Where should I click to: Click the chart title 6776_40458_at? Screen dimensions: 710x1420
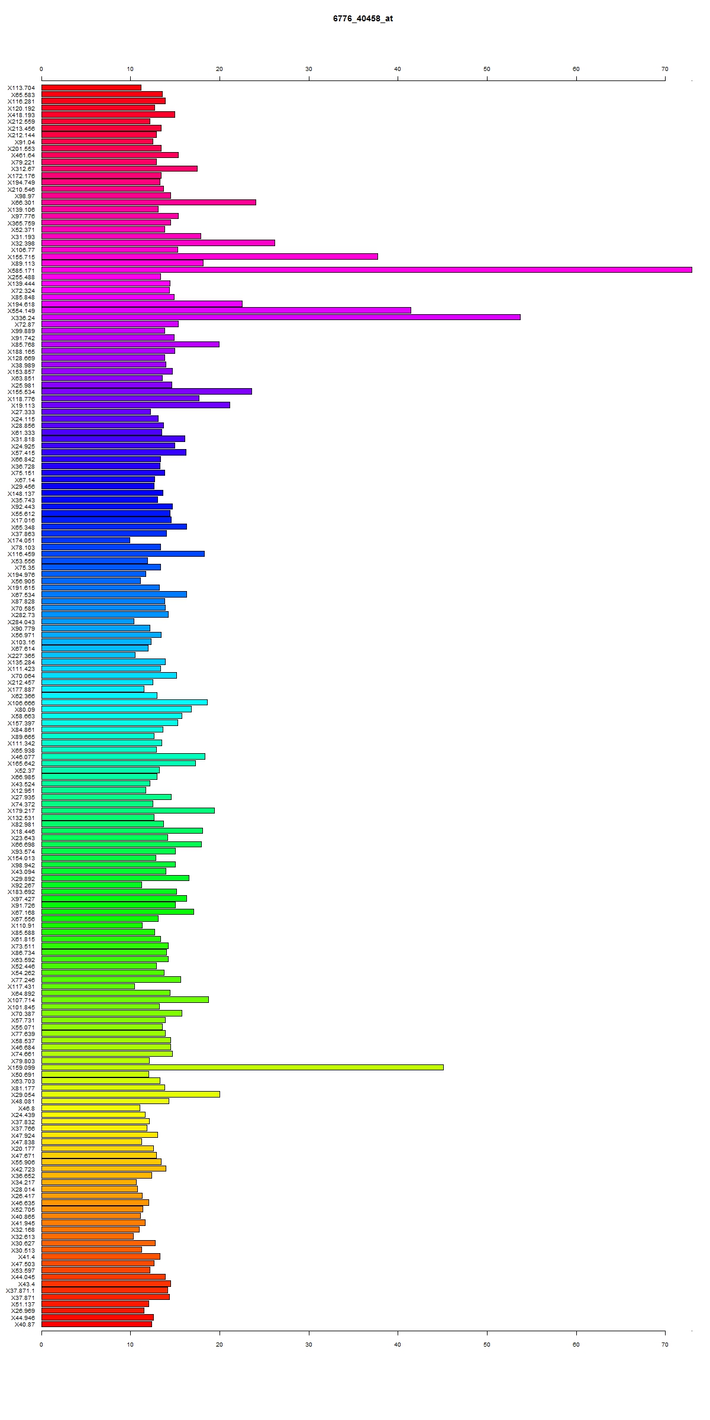[363, 18]
